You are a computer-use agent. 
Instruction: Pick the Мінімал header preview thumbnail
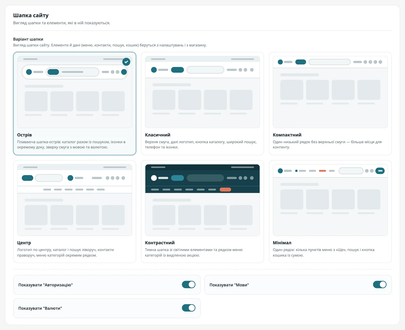tap(330, 200)
